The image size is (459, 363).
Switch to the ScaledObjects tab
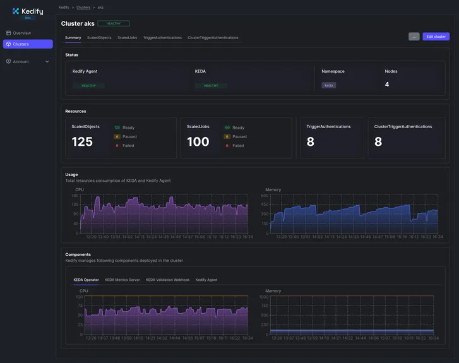pos(99,38)
